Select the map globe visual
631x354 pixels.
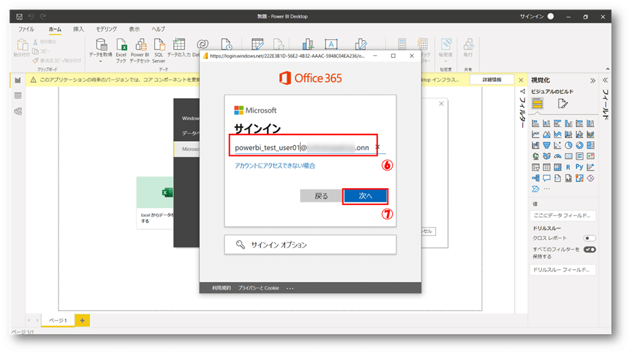(536, 156)
